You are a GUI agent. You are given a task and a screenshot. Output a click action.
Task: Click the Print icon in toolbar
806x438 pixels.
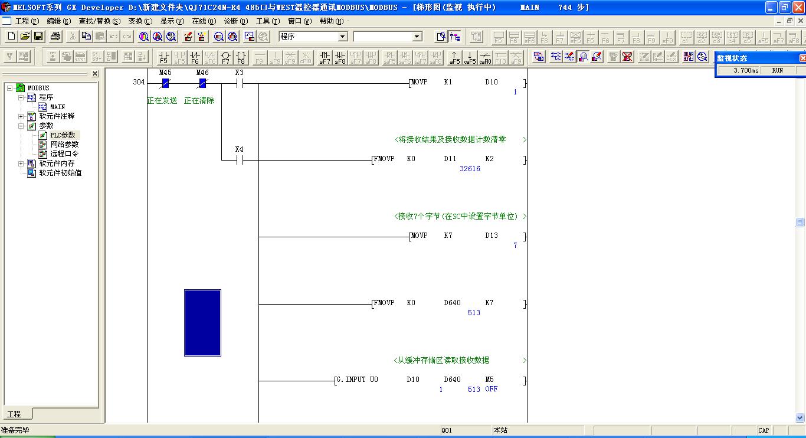point(55,37)
